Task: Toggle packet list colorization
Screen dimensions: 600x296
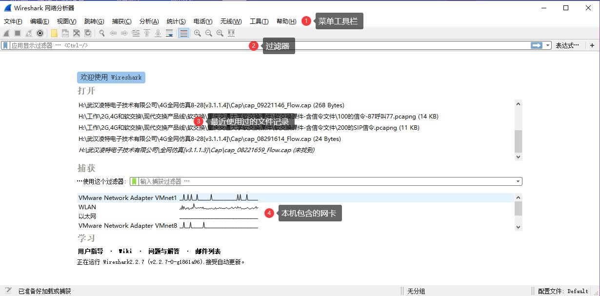Action: [183, 33]
